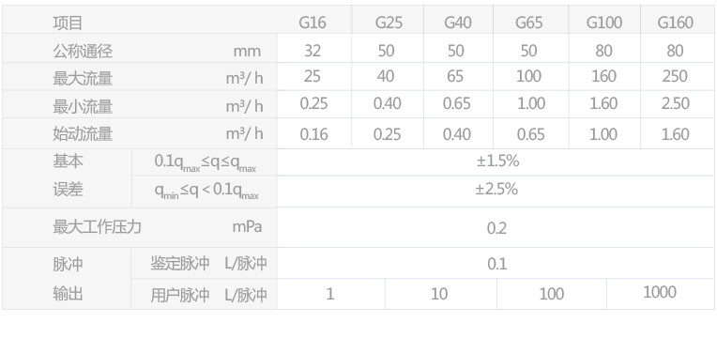717x338 pixels.
Task: Select the 1000 user pulse value
Action: click(x=660, y=292)
